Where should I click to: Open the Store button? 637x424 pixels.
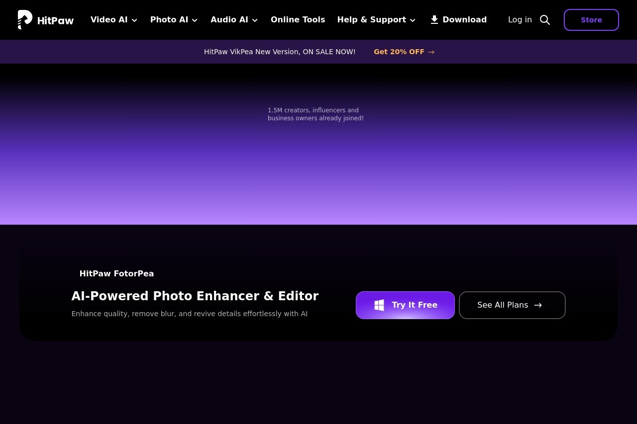click(x=591, y=20)
